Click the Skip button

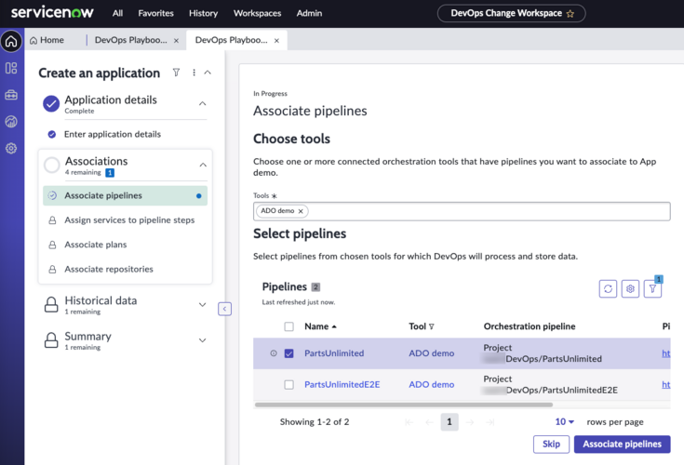click(551, 445)
